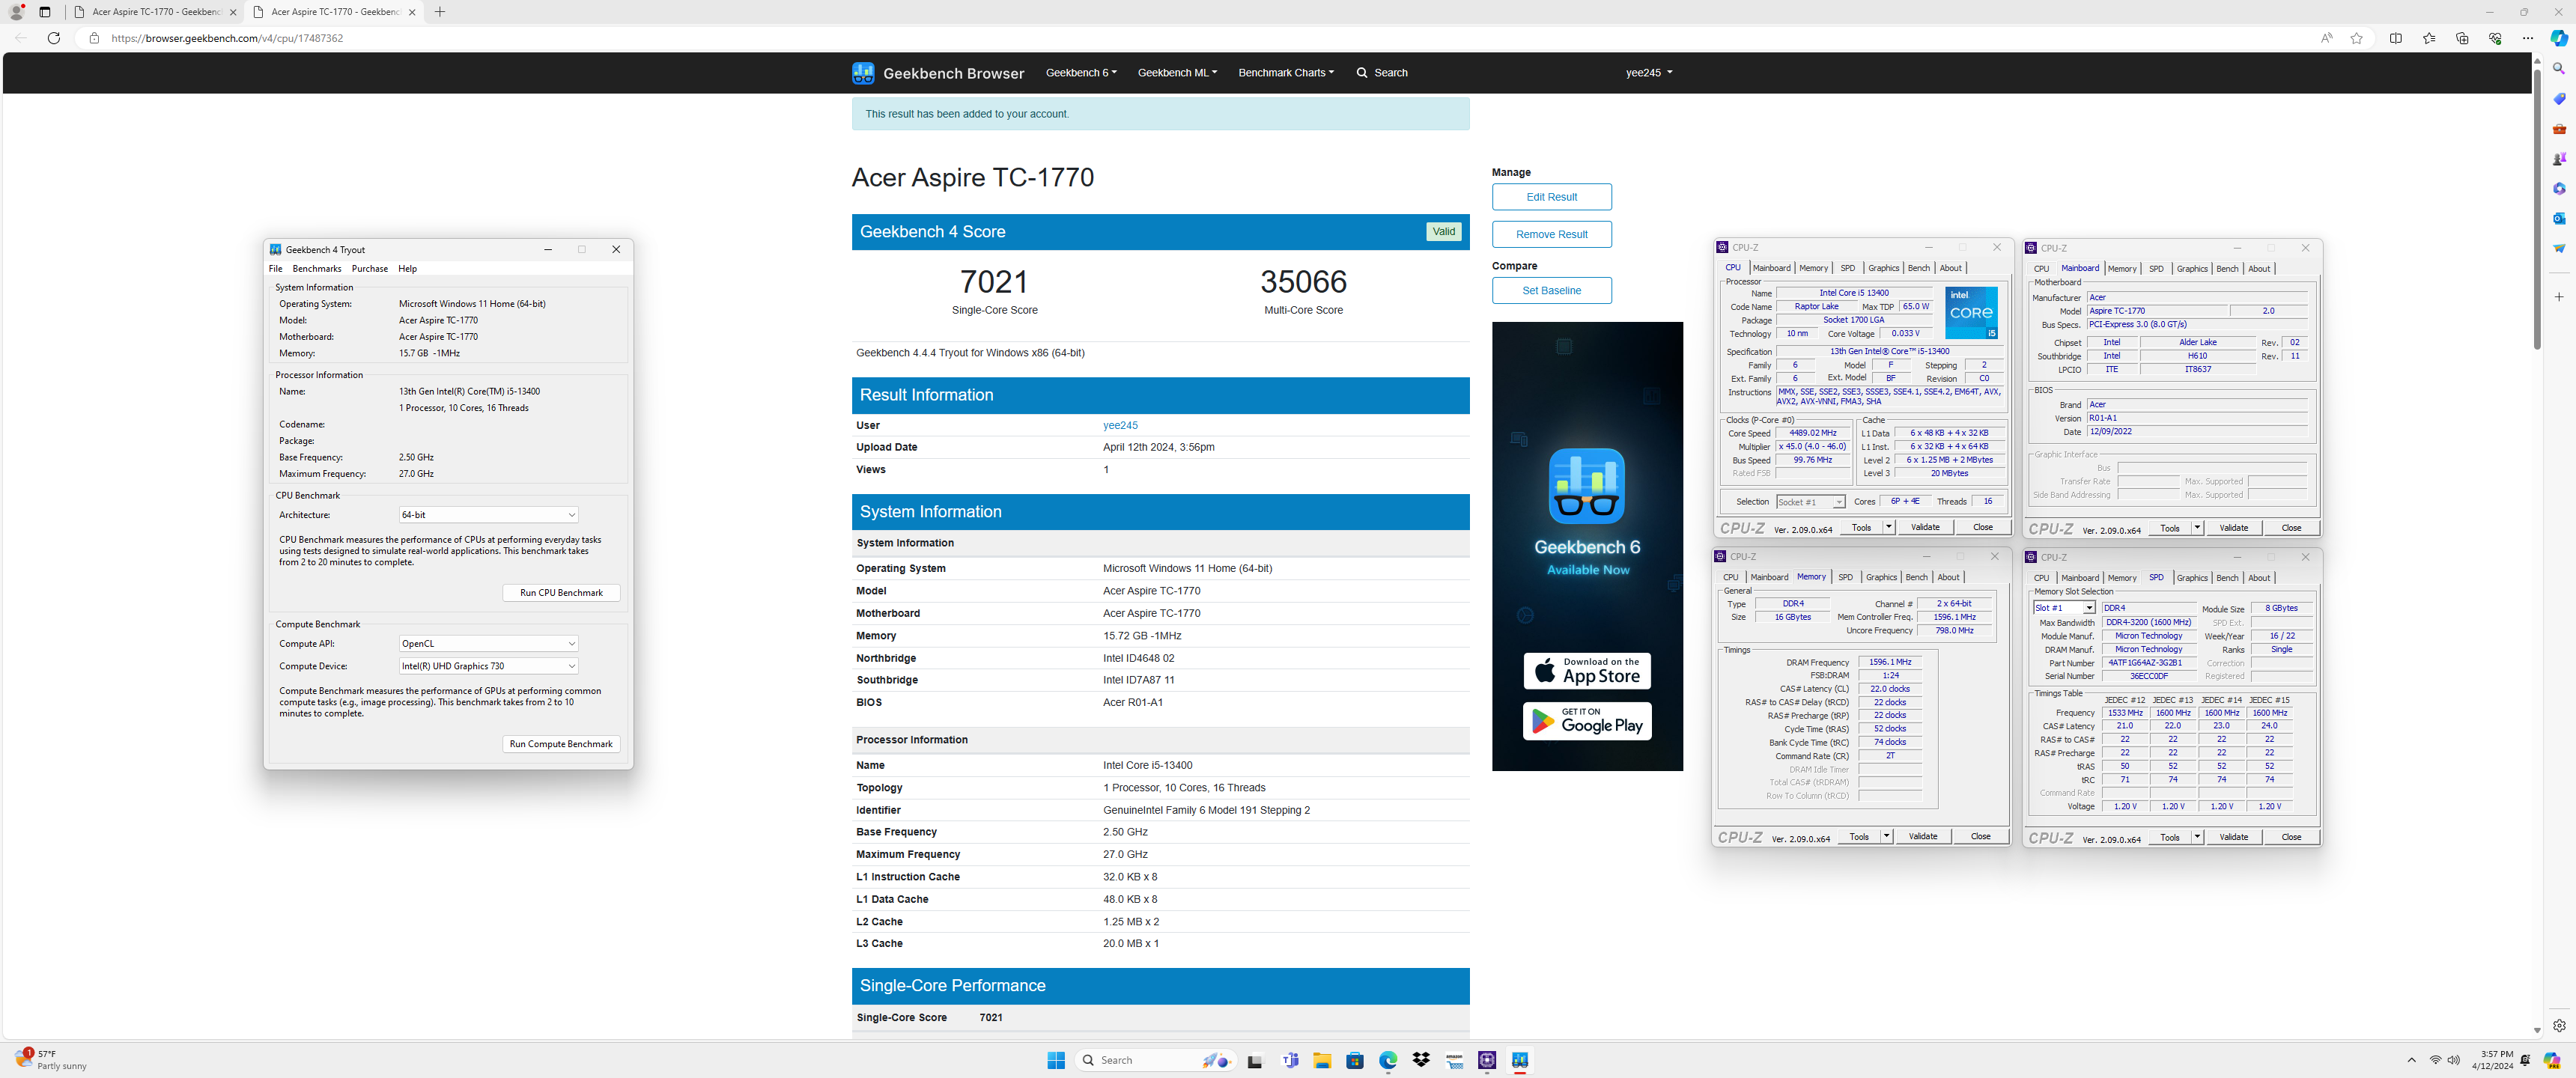Open Read Aloud in address bar

click(2326, 38)
